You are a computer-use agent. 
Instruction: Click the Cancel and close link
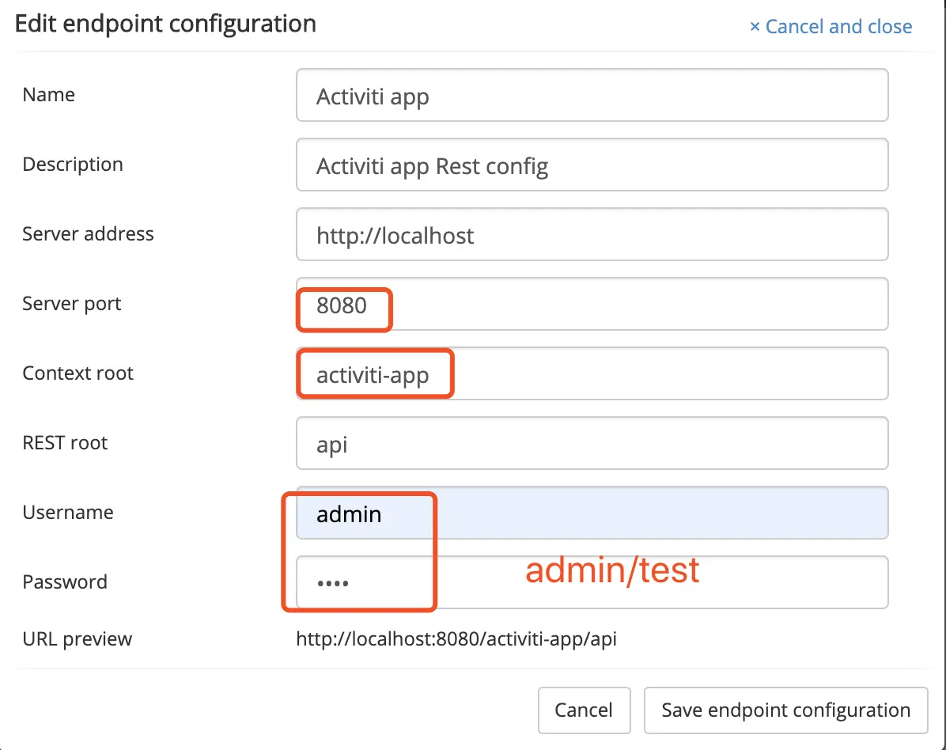click(x=831, y=26)
